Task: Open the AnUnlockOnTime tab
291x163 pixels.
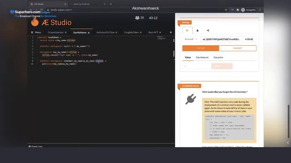Action: (x=105, y=32)
